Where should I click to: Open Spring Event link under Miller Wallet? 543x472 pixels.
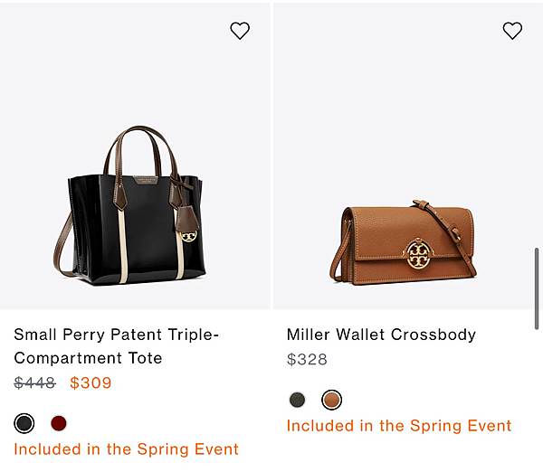[399, 426]
